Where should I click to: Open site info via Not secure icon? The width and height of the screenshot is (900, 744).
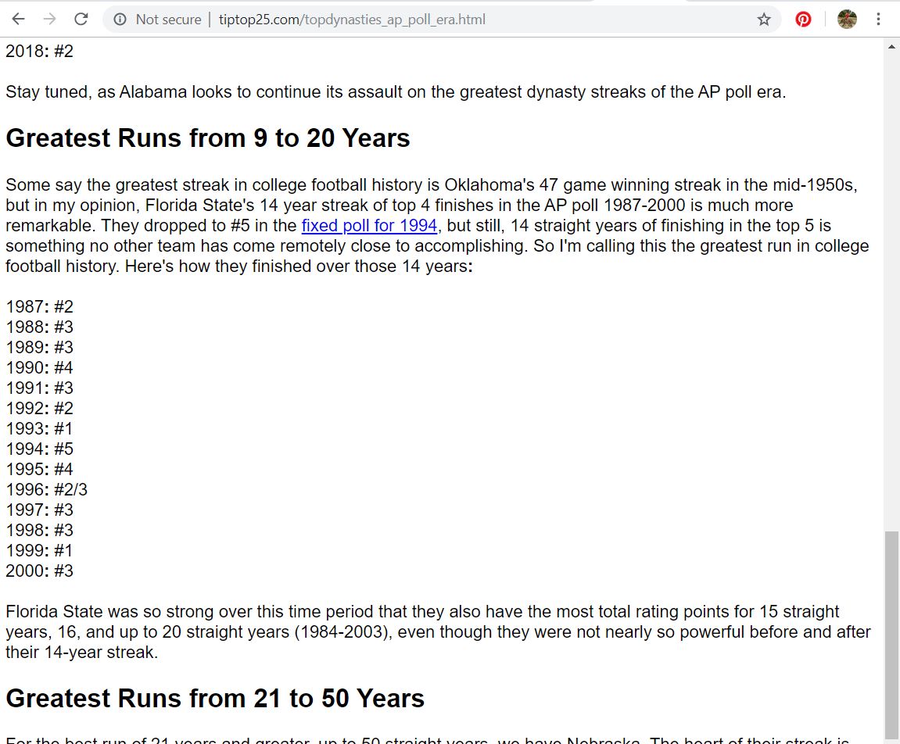click(x=120, y=20)
